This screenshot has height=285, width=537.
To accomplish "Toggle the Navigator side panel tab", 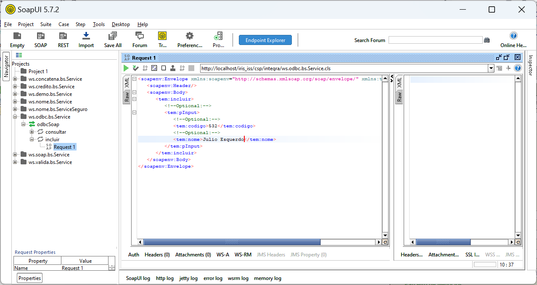I will pos(6,66).
